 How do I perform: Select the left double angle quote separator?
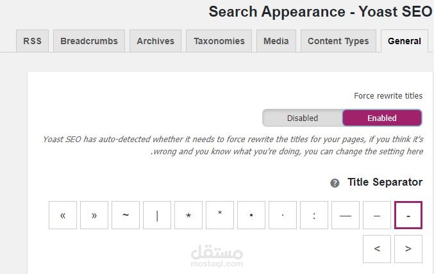(63, 215)
